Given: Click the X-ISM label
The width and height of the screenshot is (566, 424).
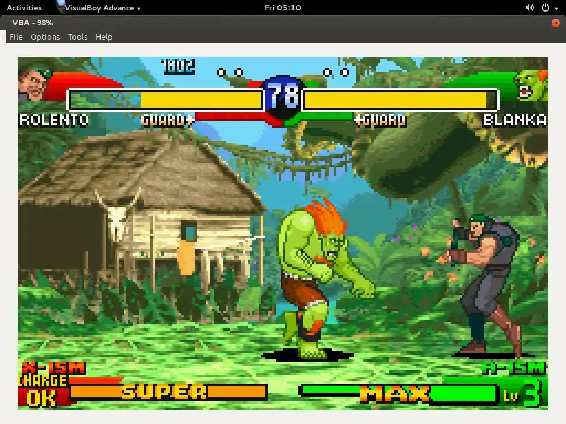Looking at the screenshot, I should pos(54,368).
